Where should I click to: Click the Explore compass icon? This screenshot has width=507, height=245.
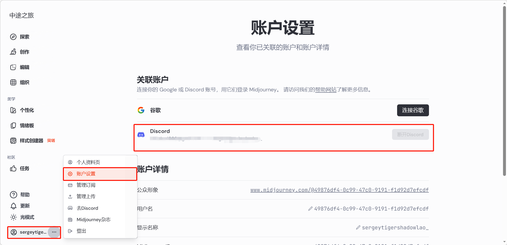click(x=13, y=37)
